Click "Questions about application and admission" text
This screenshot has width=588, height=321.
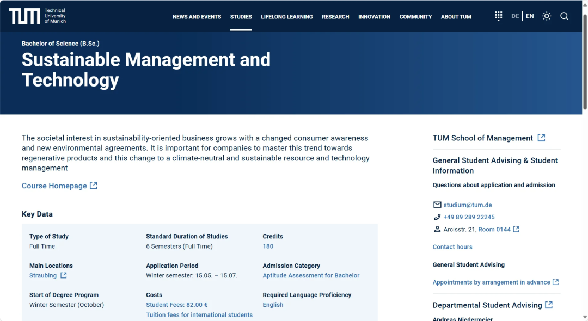pos(494,185)
